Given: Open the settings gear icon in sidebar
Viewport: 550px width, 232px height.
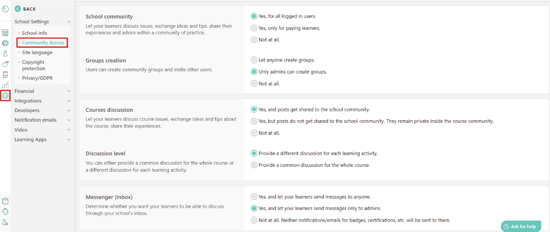Looking at the screenshot, I should 5,95.
